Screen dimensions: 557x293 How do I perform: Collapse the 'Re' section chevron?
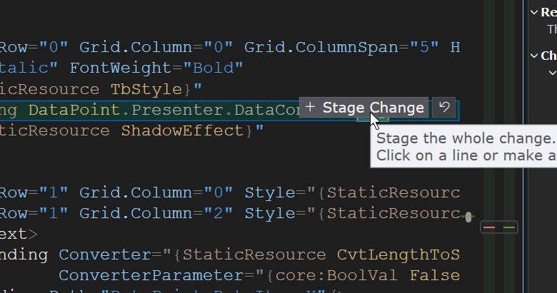534,12
